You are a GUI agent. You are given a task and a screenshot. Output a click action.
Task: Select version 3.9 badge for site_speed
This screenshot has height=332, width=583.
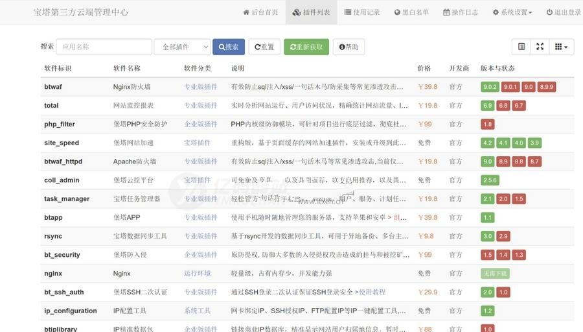534,143
